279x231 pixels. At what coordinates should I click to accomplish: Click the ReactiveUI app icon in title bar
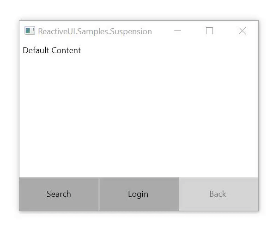(x=30, y=31)
